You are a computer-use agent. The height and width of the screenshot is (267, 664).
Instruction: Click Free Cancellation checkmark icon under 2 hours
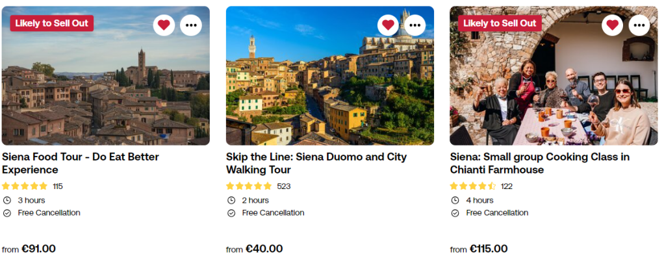231,213
